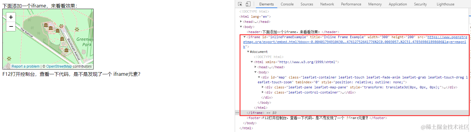471x132 pixels.
Task: Click the ellipsis beside the selected iframe line
Action: [x=237, y=113]
